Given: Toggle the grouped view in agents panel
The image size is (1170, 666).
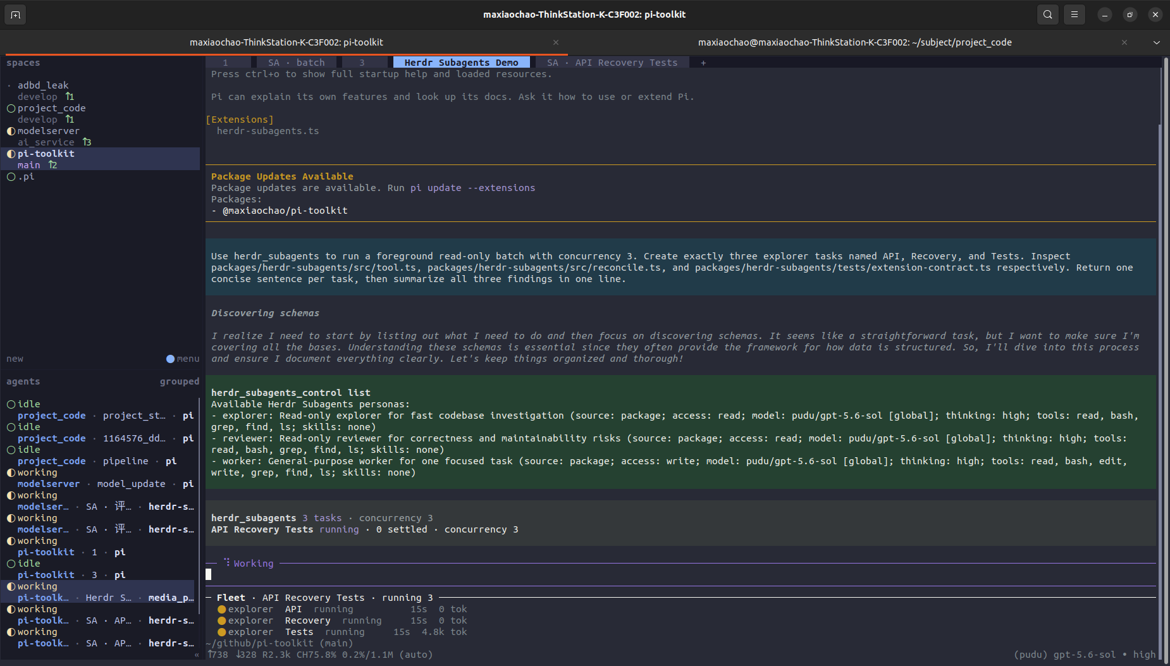Looking at the screenshot, I should click(x=180, y=381).
